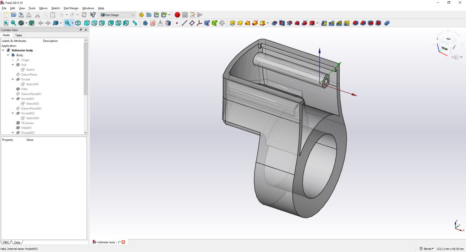Open draw style dropdown arrow

26,23
